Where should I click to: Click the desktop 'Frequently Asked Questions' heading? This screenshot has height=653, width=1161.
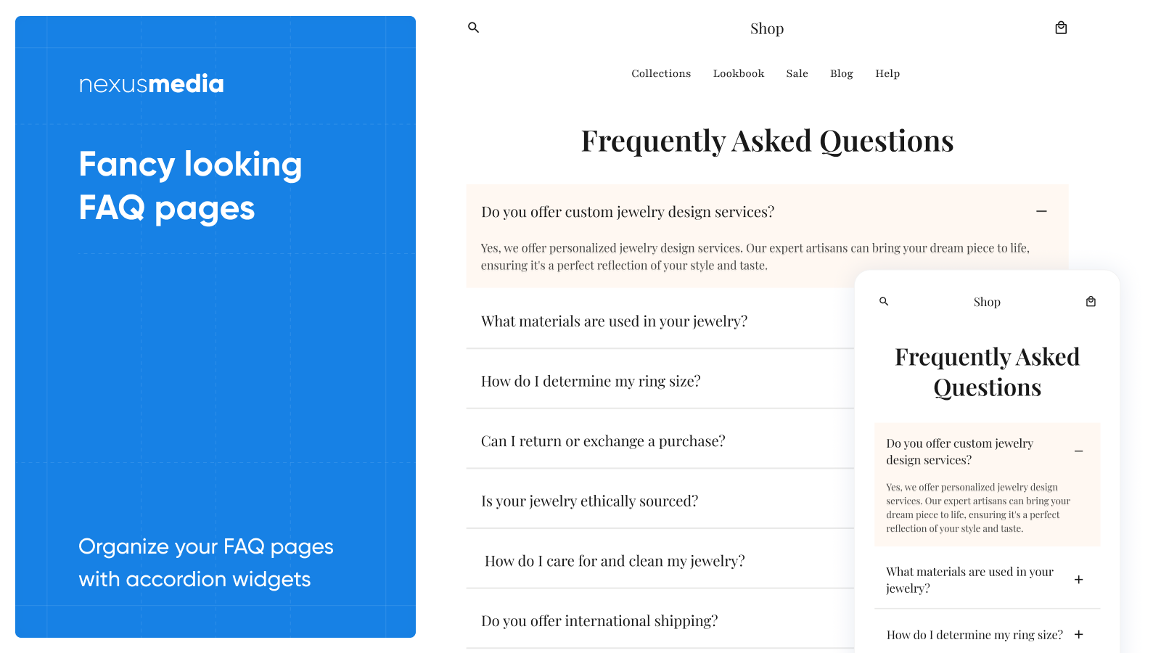[767, 141]
